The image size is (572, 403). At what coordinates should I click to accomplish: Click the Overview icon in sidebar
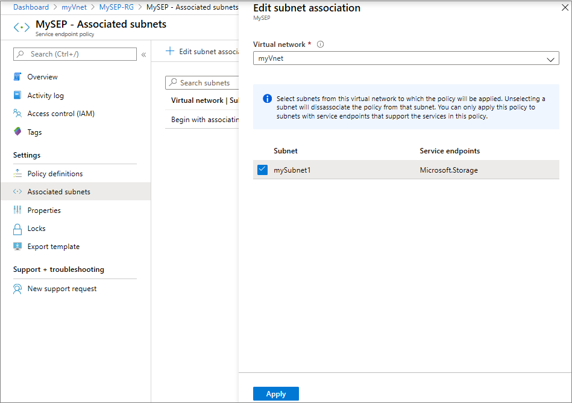pyautogui.click(x=17, y=77)
